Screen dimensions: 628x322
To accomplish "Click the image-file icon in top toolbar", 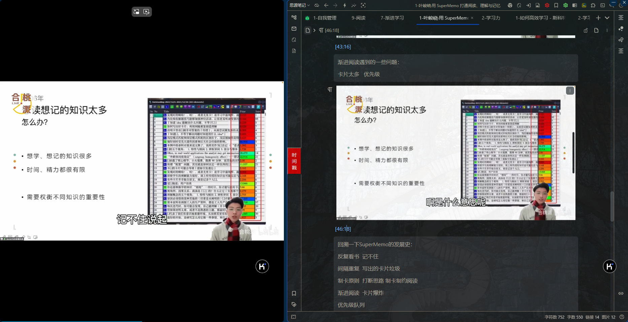I will point(538,5).
